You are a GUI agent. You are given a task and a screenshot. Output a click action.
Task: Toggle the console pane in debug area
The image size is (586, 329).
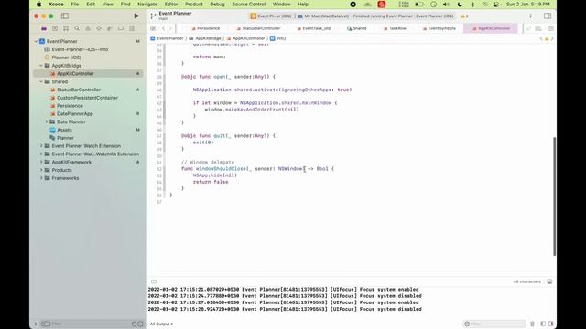pos(550,324)
